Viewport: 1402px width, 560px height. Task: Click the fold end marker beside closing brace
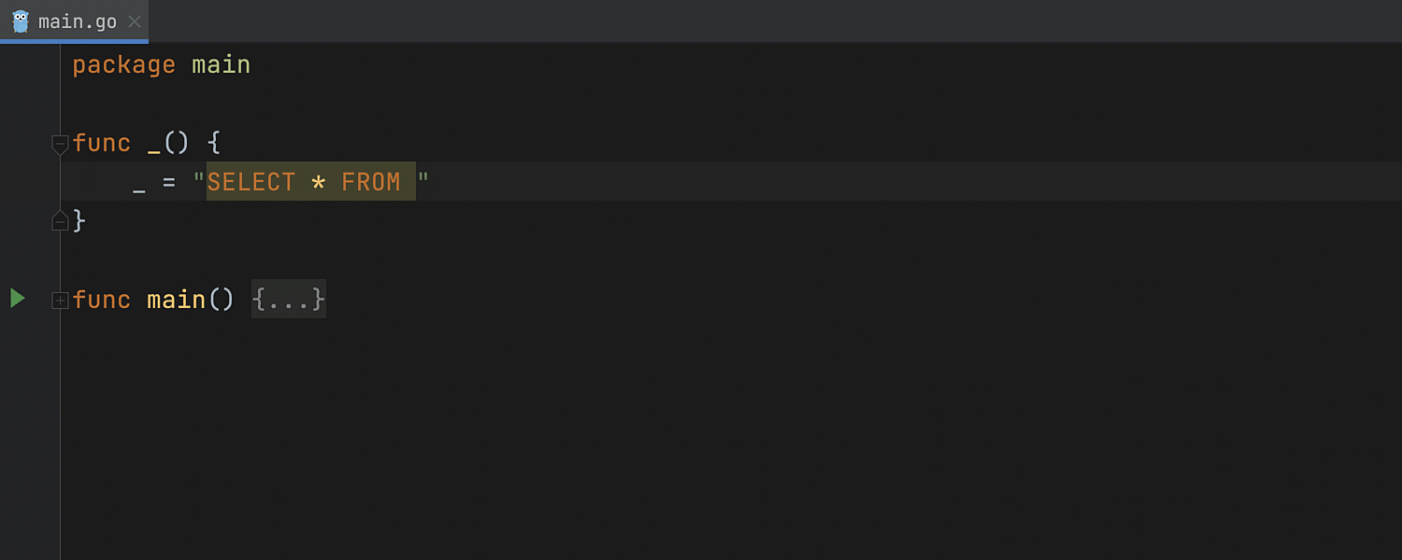(x=60, y=221)
